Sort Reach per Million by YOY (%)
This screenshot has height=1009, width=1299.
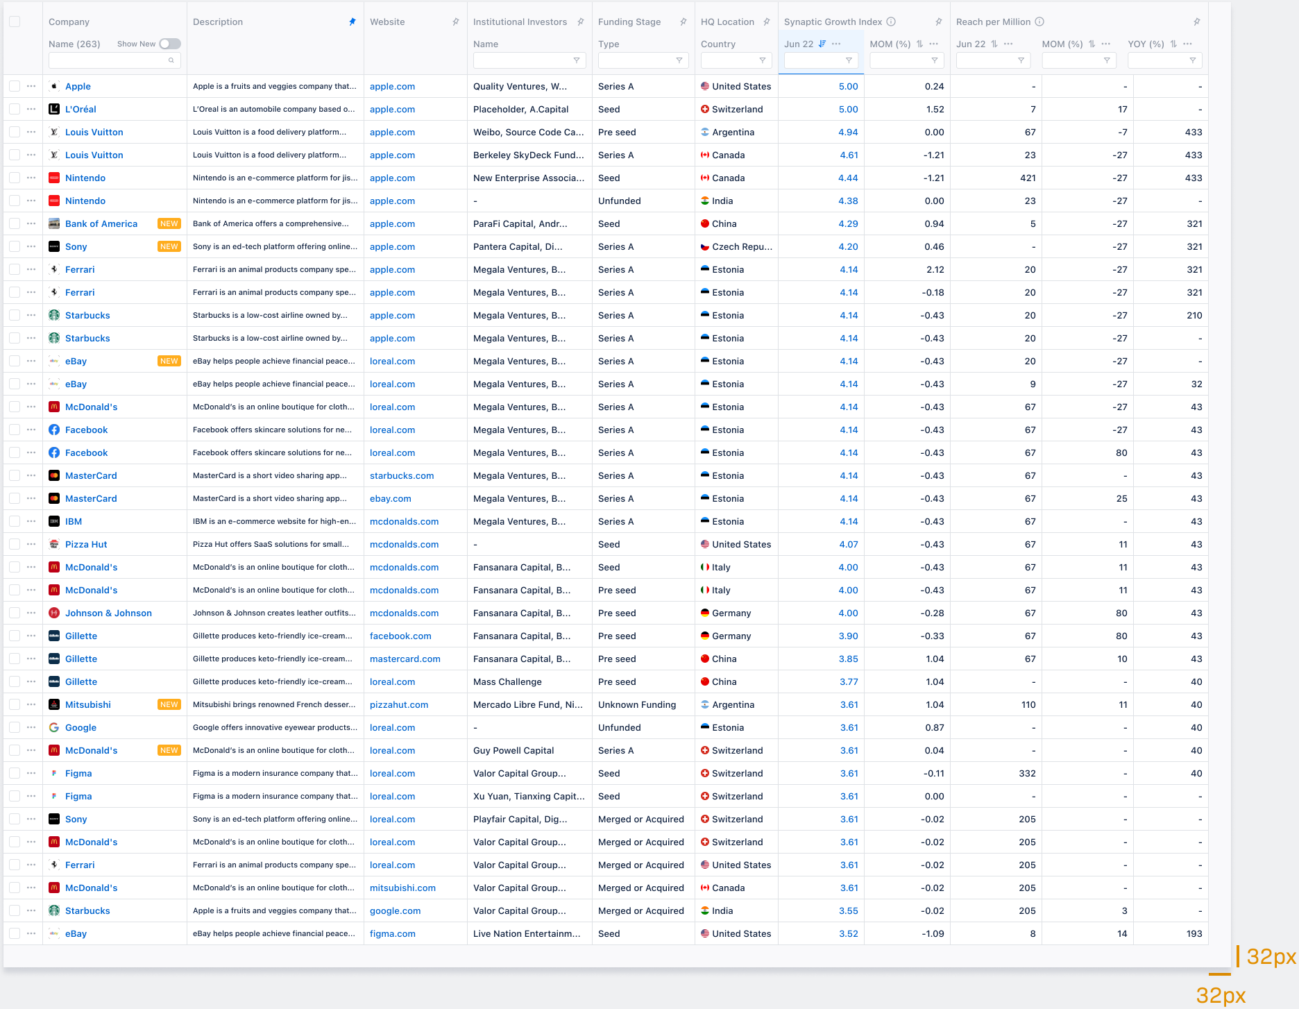(x=1173, y=44)
